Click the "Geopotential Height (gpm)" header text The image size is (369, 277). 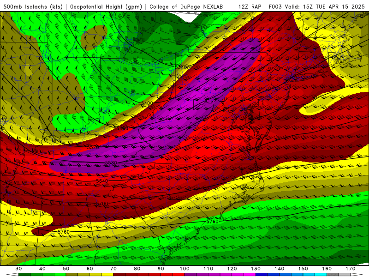(106, 7)
